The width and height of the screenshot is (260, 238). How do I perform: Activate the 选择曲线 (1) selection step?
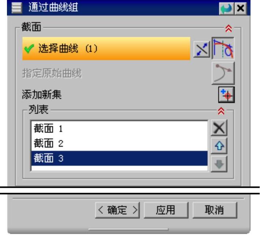pos(106,48)
